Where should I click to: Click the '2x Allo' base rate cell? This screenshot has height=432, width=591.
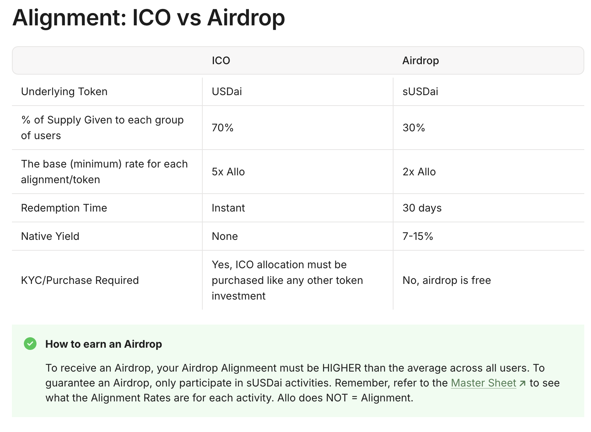coord(419,172)
